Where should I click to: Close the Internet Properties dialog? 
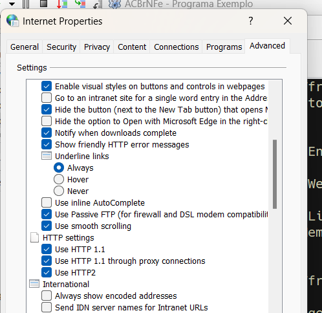click(x=288, y=21)
